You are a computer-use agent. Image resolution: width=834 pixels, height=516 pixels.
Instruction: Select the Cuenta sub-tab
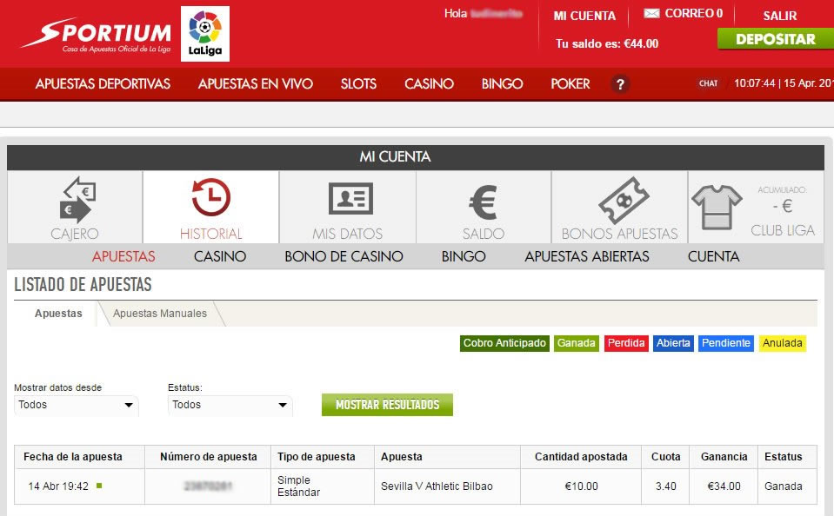(x=713, y=256)
